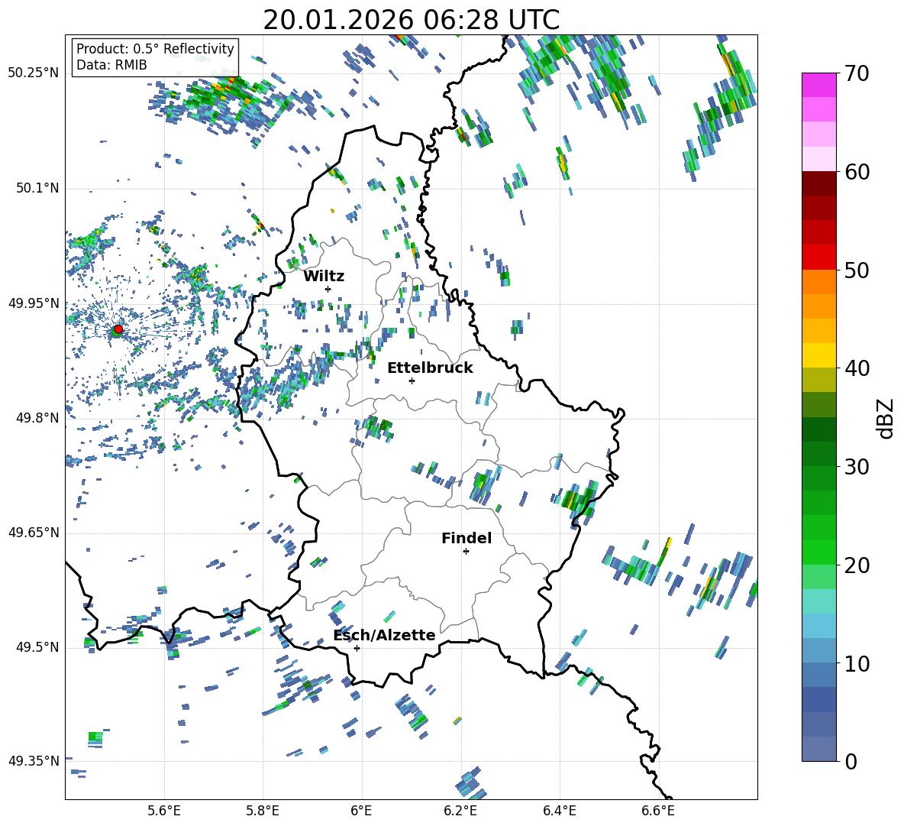The width and height of the screenshot is (904, 826).
Task: Select the Wiltz city label
Action: pos(324,276)
